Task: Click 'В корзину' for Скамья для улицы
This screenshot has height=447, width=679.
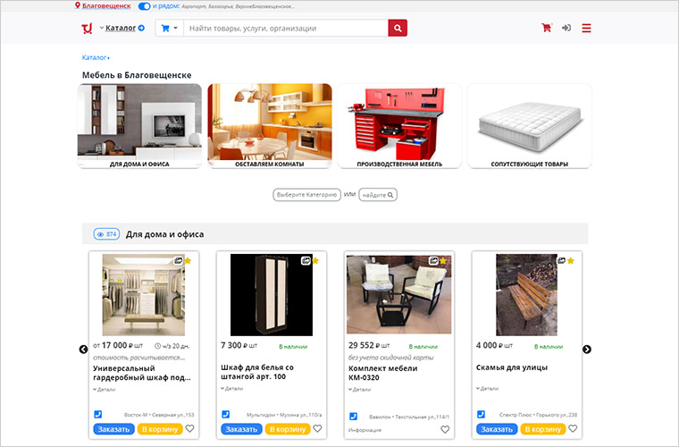Action: [544, 429]
